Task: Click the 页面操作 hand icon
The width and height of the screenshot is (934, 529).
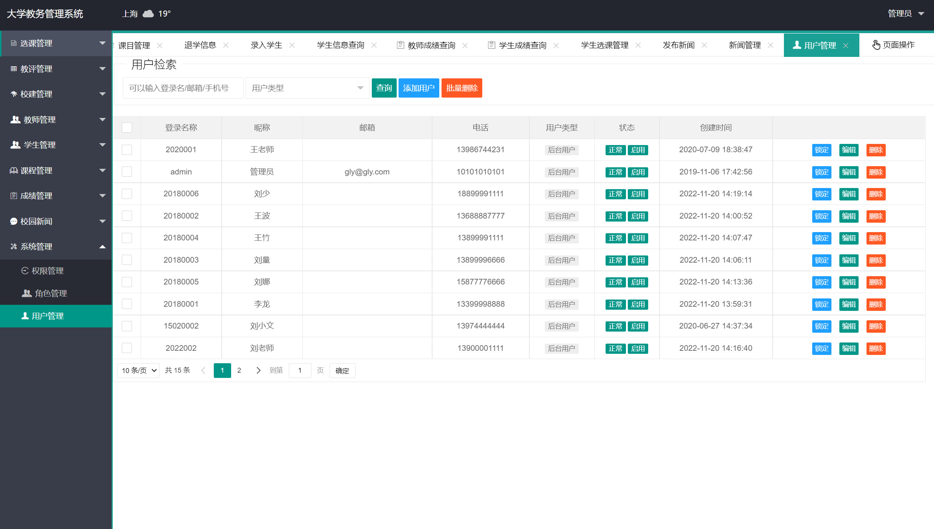Action: (x=876, y=44)
